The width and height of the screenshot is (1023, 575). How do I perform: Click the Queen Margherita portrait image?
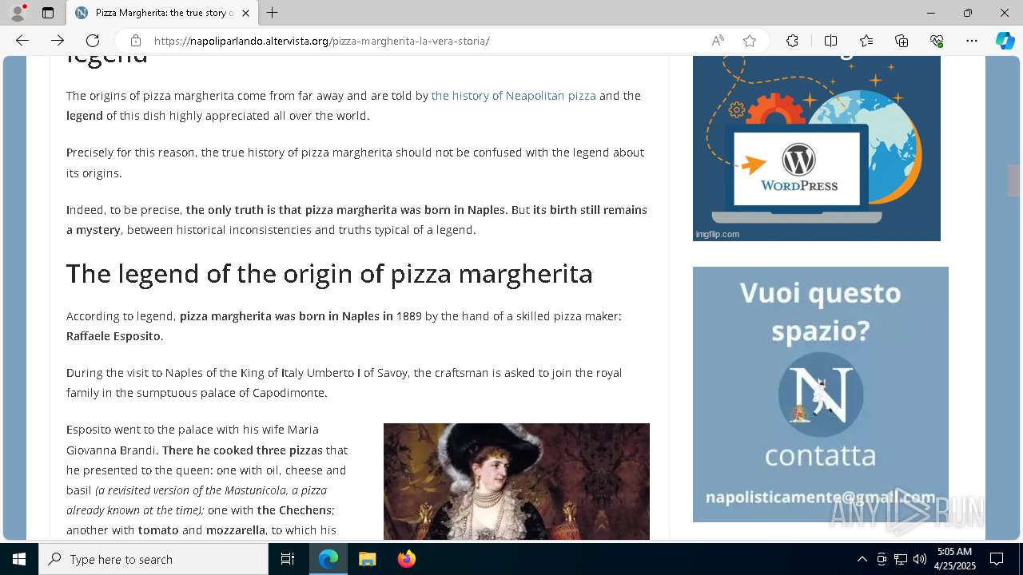pyautogui.click(x=516, y=482)
